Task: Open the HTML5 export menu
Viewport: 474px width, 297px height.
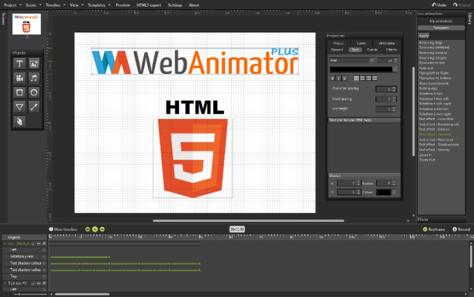Action: pyautogui.click(x=148, y=5)
